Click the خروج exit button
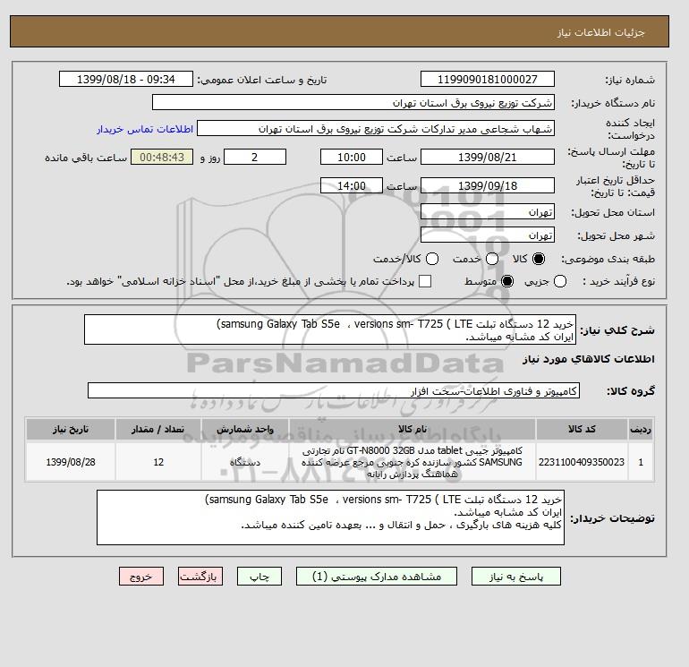This screenshot has height=667, width=689. pyautogui.click(x=141, y=576)
